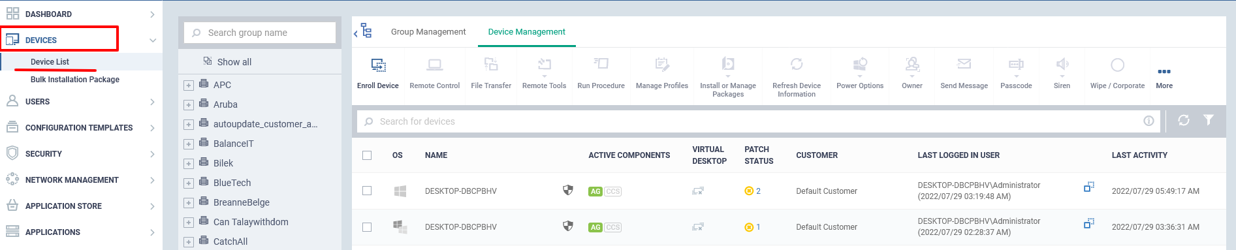Open the Security menu

[81, 153]
